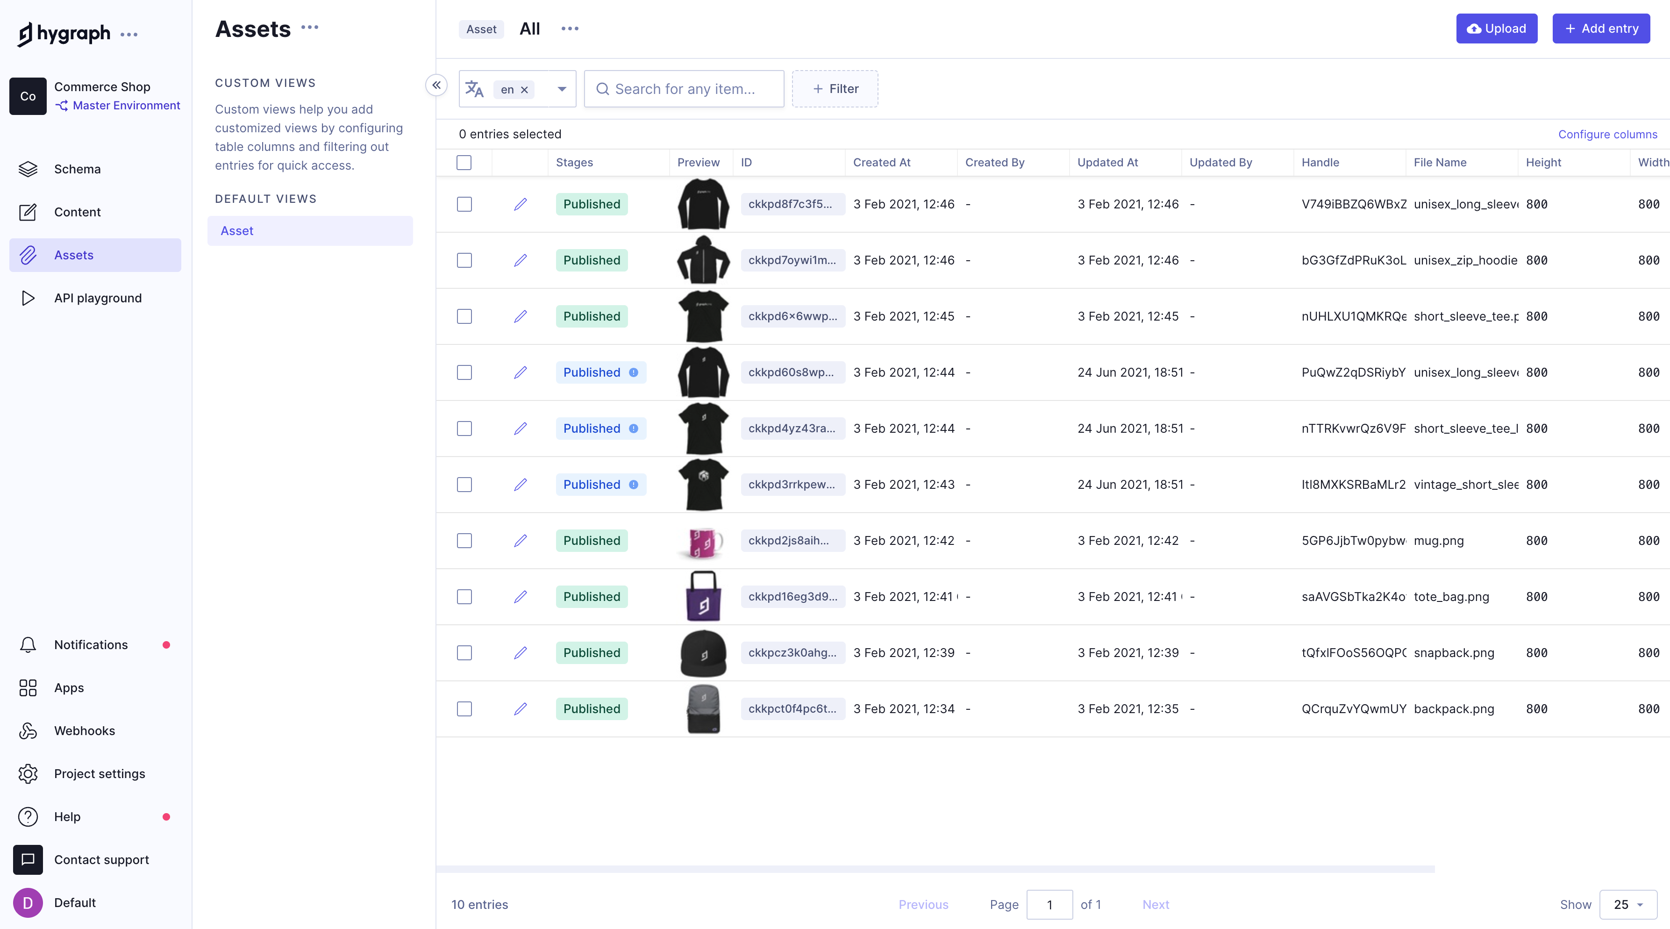
Task: Collapse the views sidebar with double-chevron
Action: [436, 85]
